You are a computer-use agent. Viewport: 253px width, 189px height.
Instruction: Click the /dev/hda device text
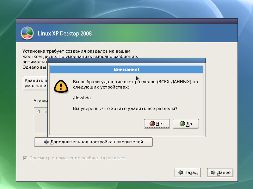82,98
